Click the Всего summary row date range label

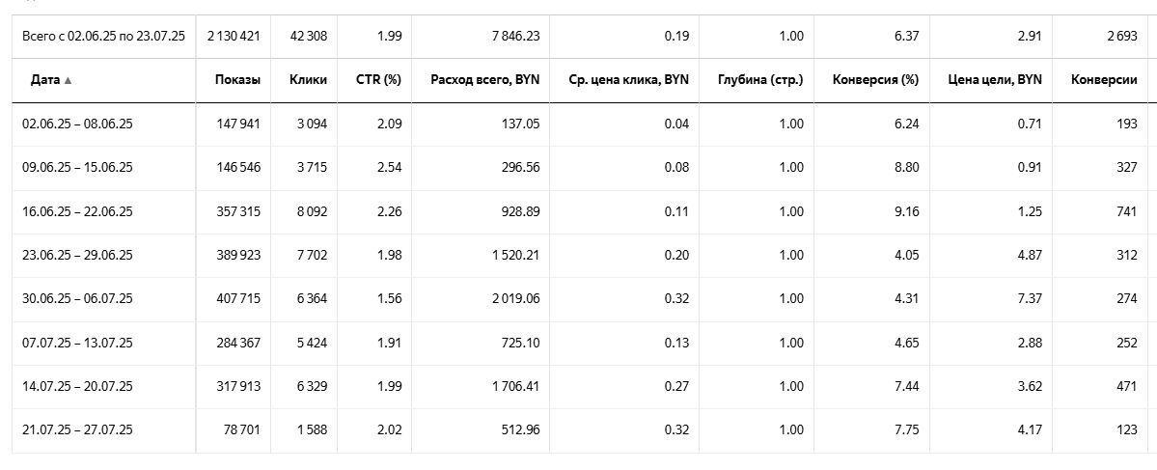coord(103,36)
